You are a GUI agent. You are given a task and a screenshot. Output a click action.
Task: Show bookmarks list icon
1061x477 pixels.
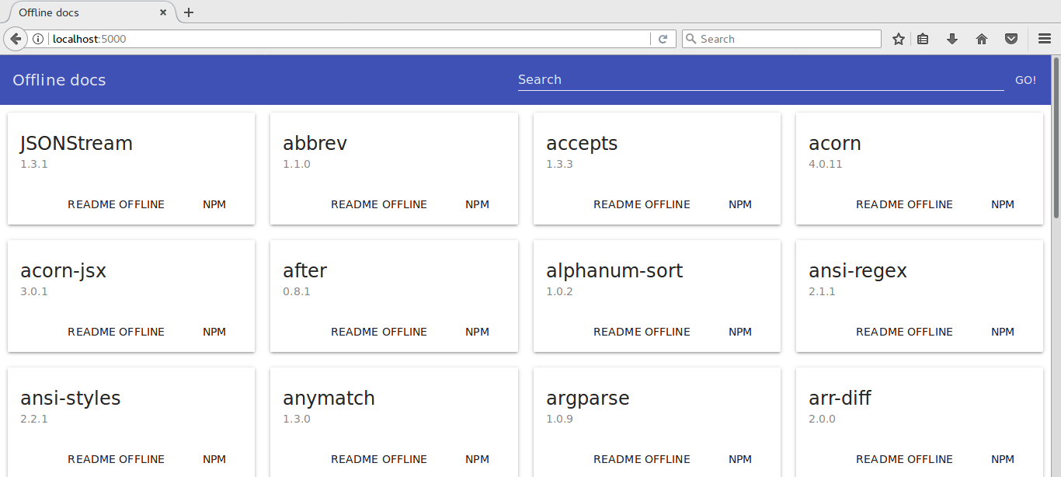[x=923, y=39]
